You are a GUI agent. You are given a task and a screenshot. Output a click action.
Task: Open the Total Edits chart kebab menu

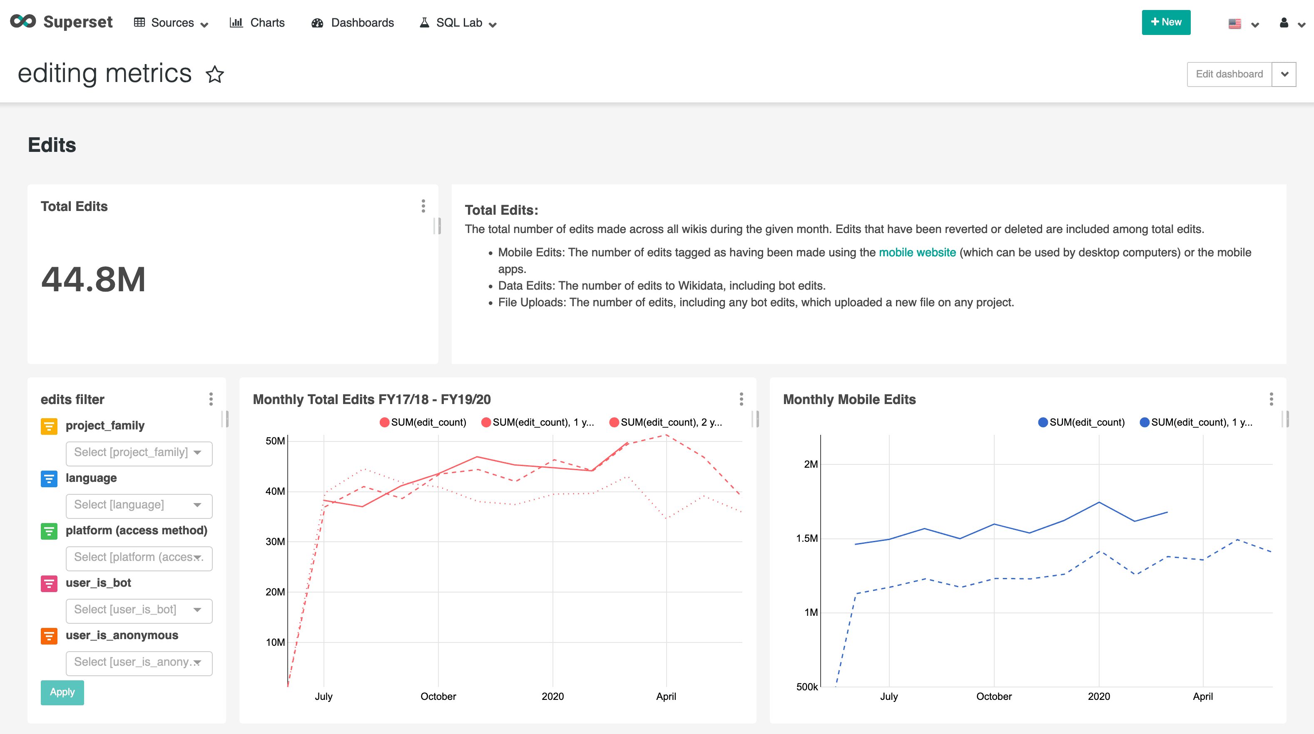423,206
